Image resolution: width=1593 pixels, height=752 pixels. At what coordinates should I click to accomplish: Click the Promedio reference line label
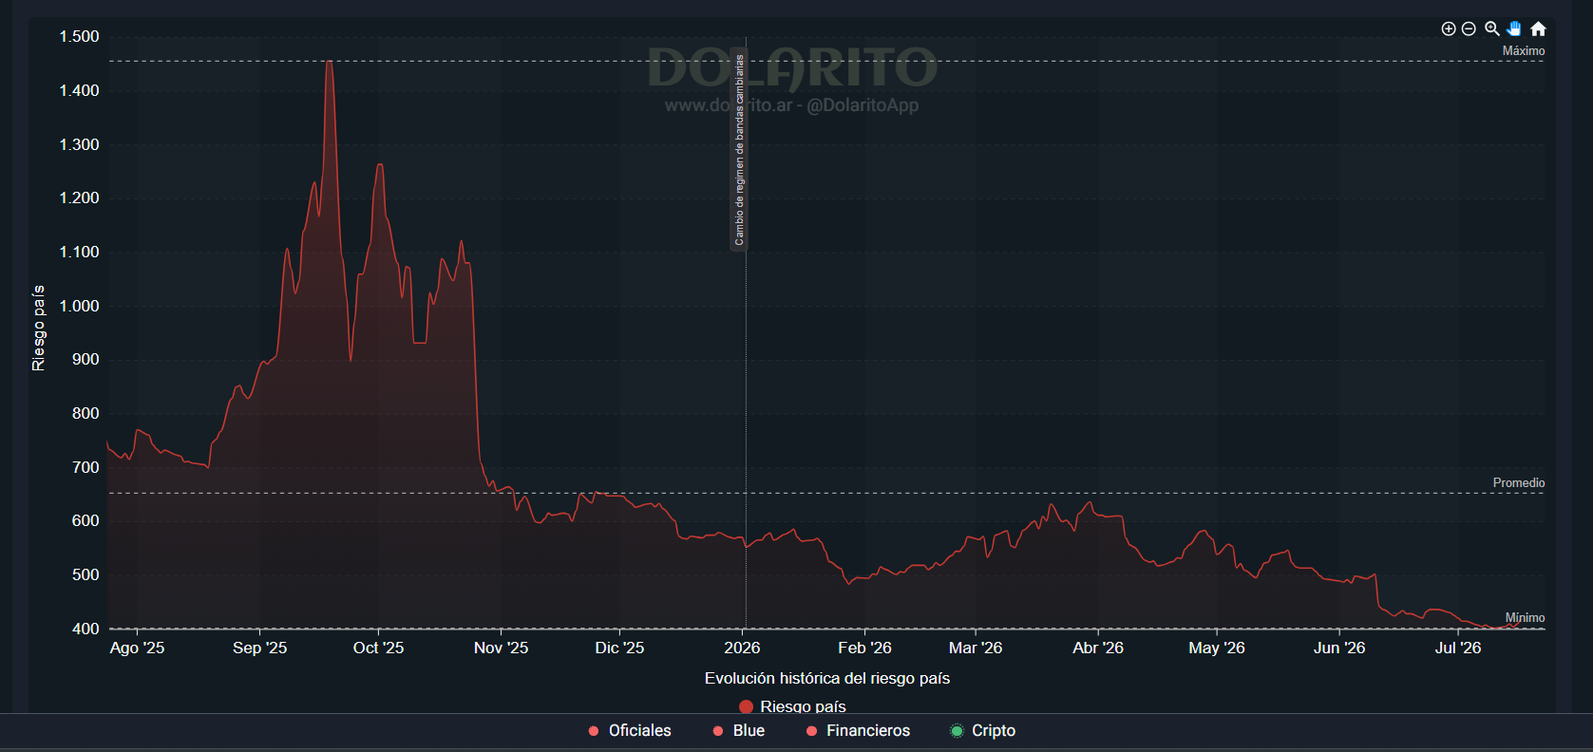tap(1519, 483)
